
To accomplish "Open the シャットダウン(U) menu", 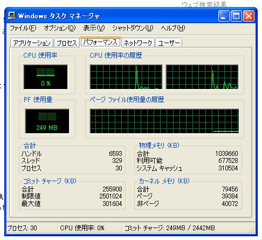I will (133, 28).
